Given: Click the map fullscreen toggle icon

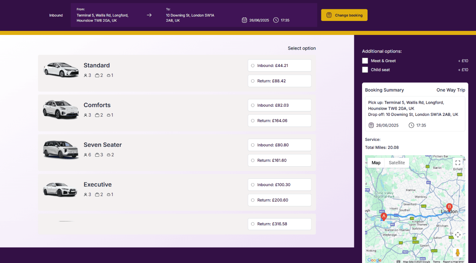Looking at the screenshot, I should point(457,163).
